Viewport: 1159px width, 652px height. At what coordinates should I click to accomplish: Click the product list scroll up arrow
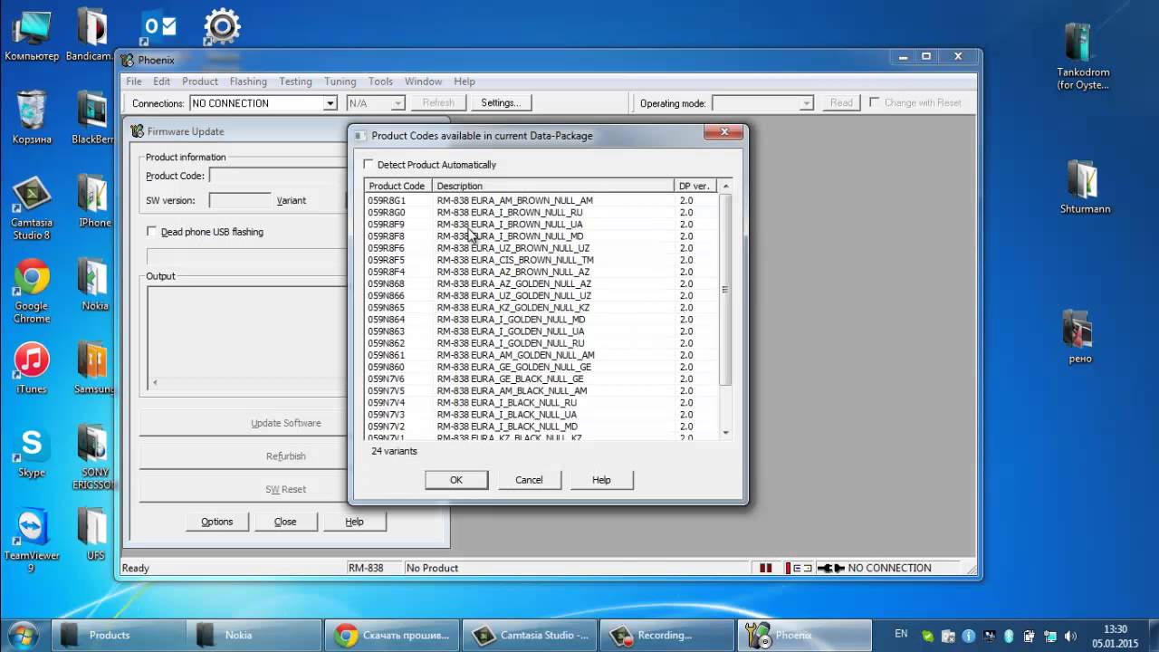tap(725, 186)
